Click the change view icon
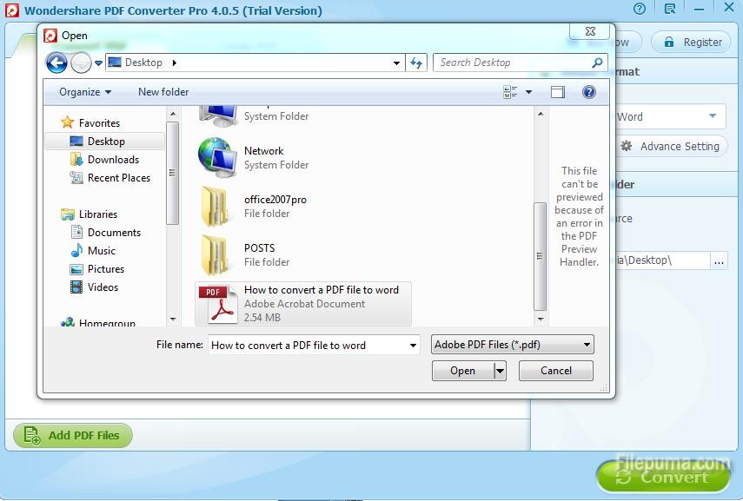 coord(511,92)
